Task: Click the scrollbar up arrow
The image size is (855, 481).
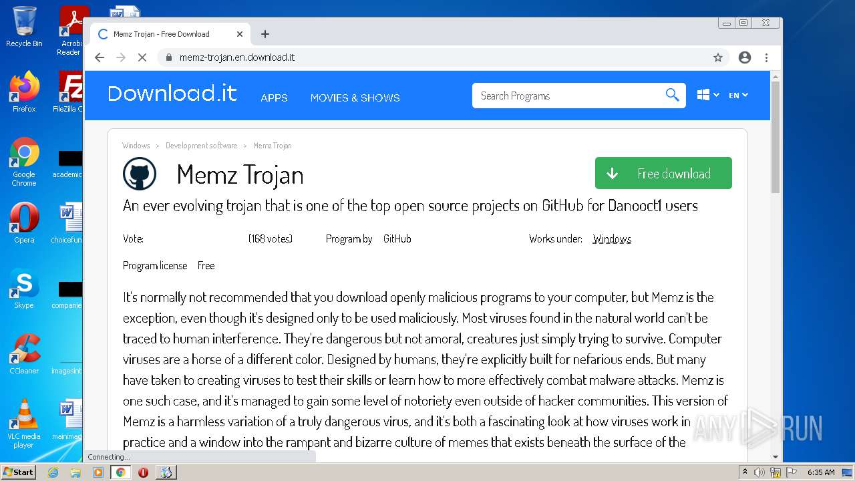Action: 775,77
